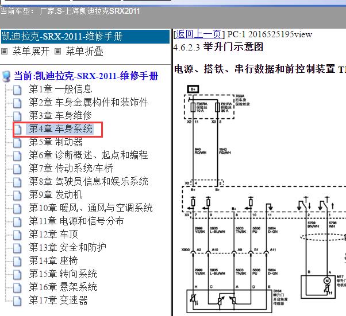Open 第3章 车身维修
Viewport: 346px width, 316px height.
(60, 115)
